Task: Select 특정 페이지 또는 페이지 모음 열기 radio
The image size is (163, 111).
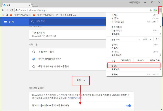Action: click(x=34, y=66)
